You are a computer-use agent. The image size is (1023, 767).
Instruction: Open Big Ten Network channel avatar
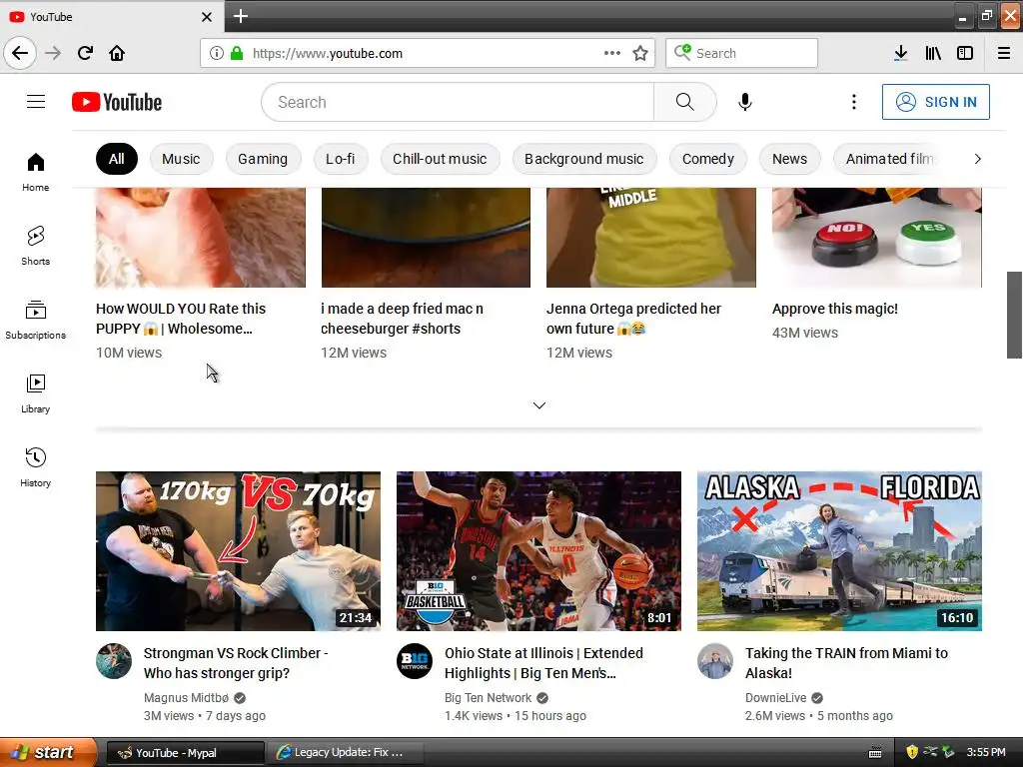[415, 661]
